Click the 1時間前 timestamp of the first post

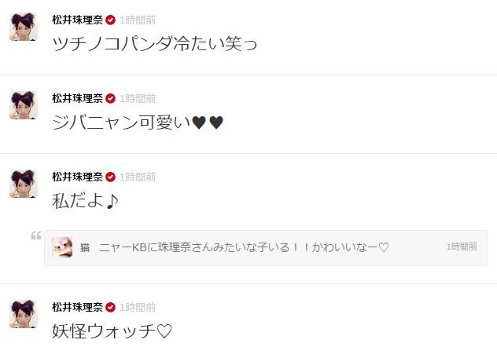pyautogui.click(x=138, y=20)
